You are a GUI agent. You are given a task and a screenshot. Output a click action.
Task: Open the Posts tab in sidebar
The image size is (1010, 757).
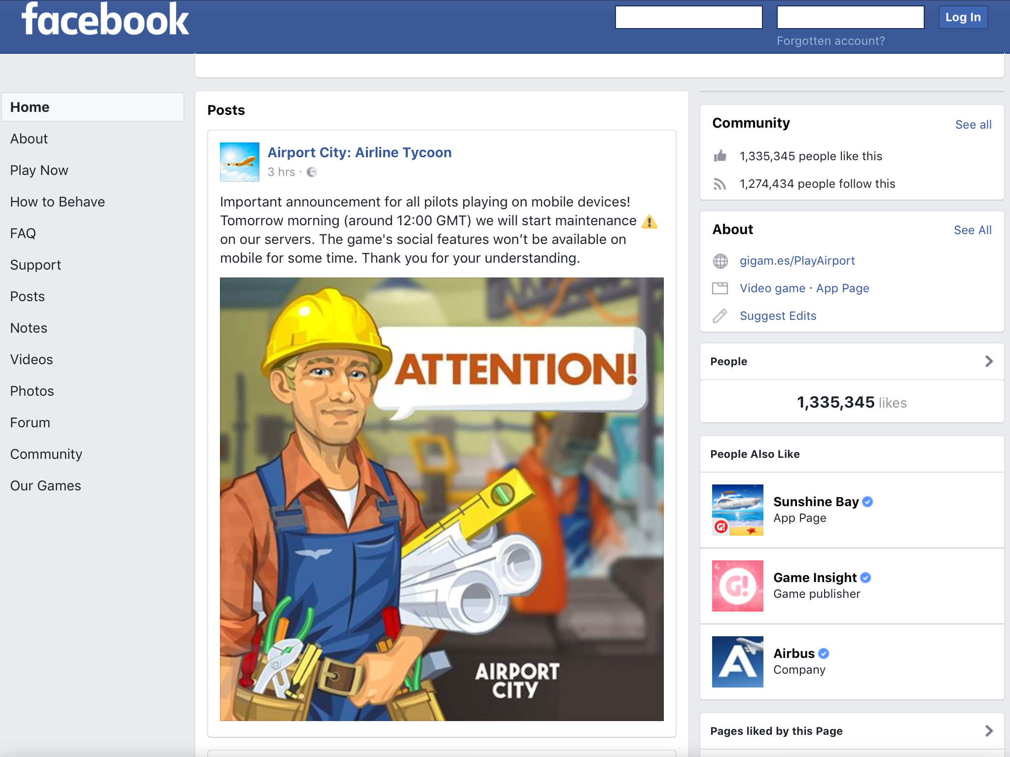[x=28, y=296]
